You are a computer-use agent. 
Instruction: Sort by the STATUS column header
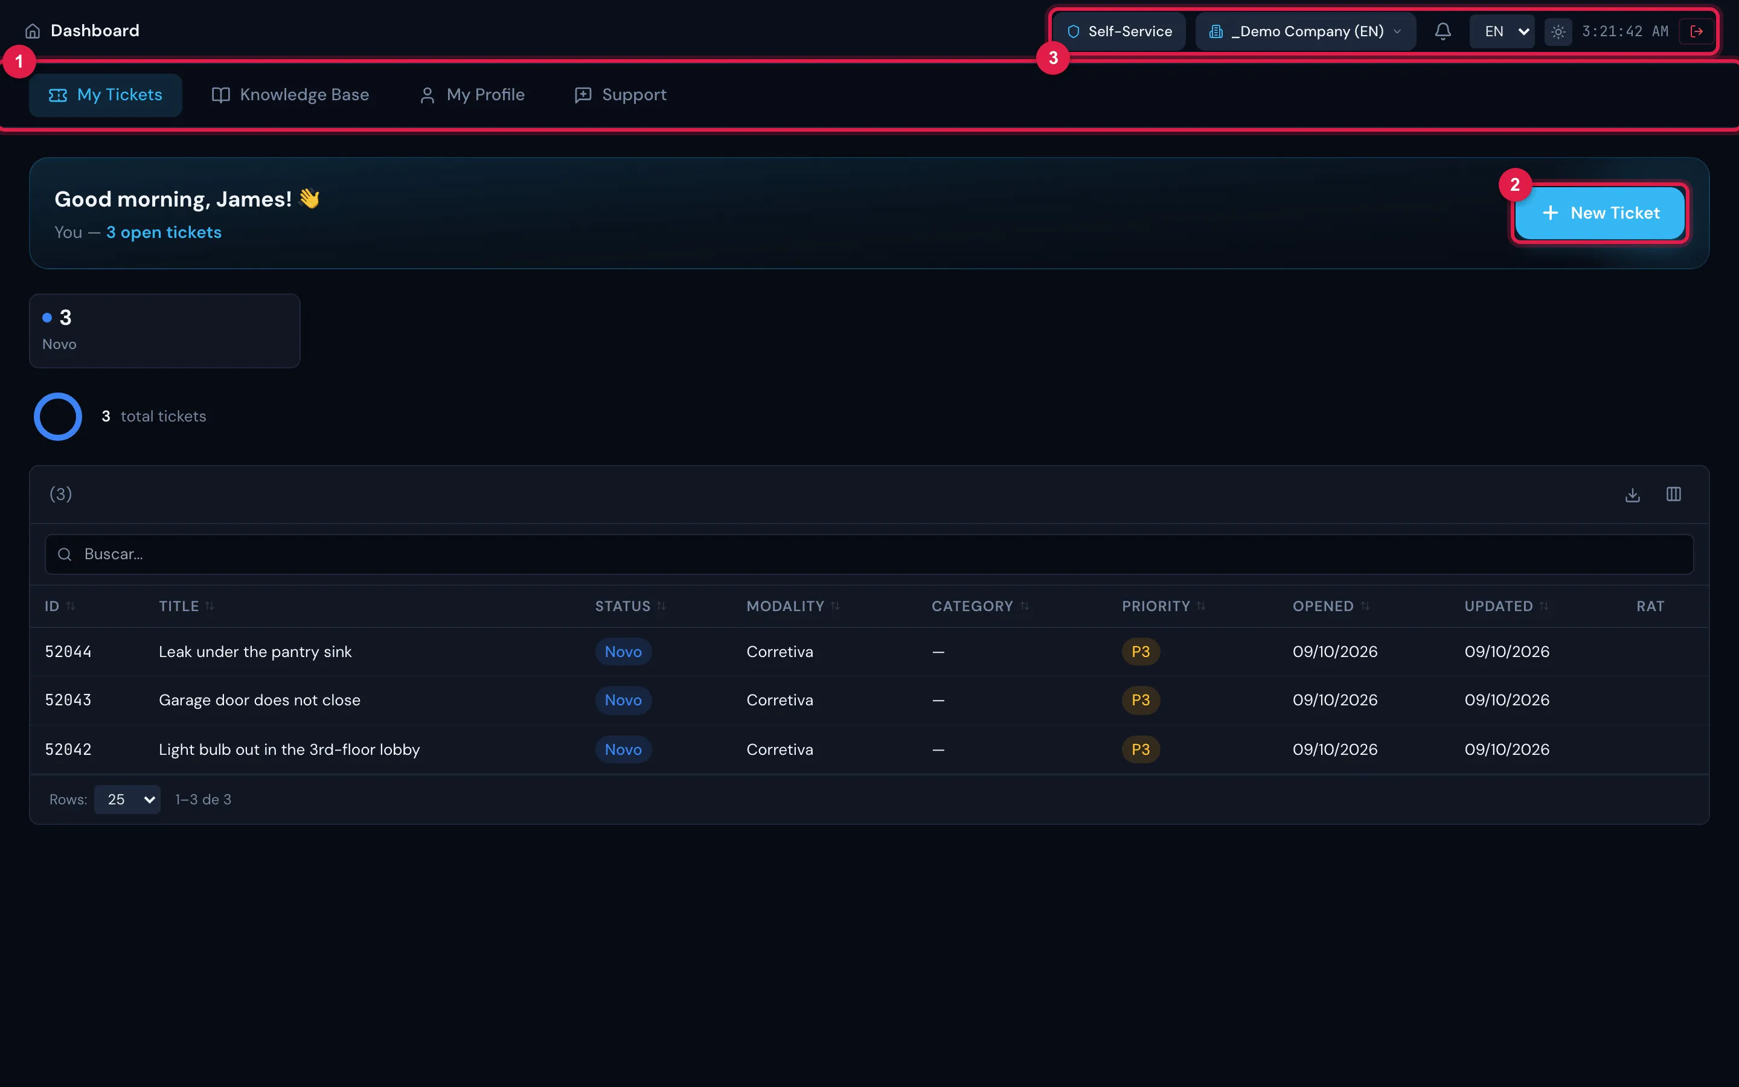coord(630,606)
